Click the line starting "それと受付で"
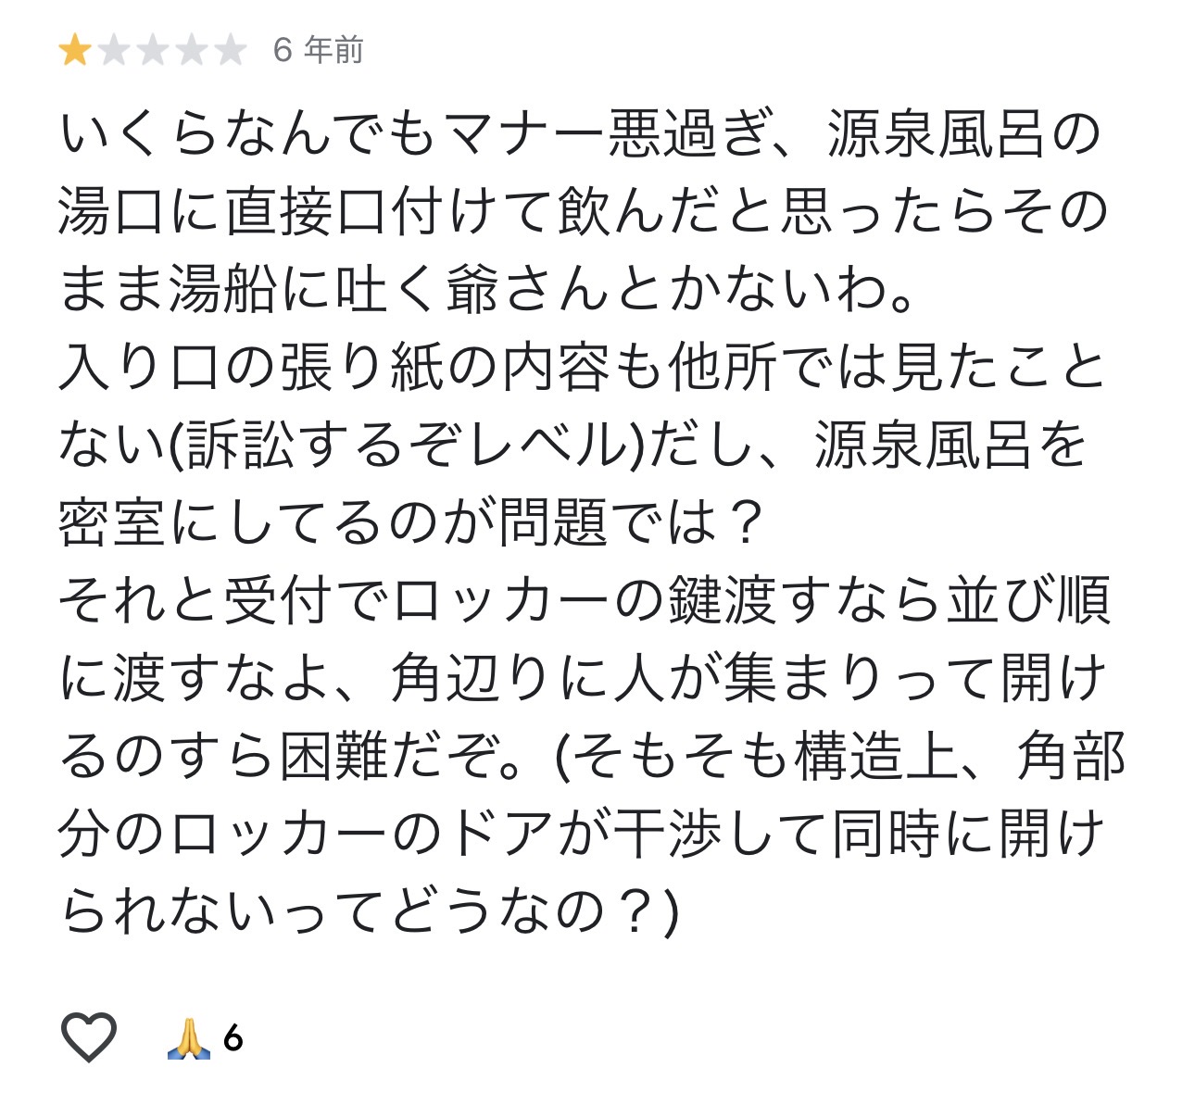The height and width of the screenshot is (1105, 1195). [x=585, y=601]
